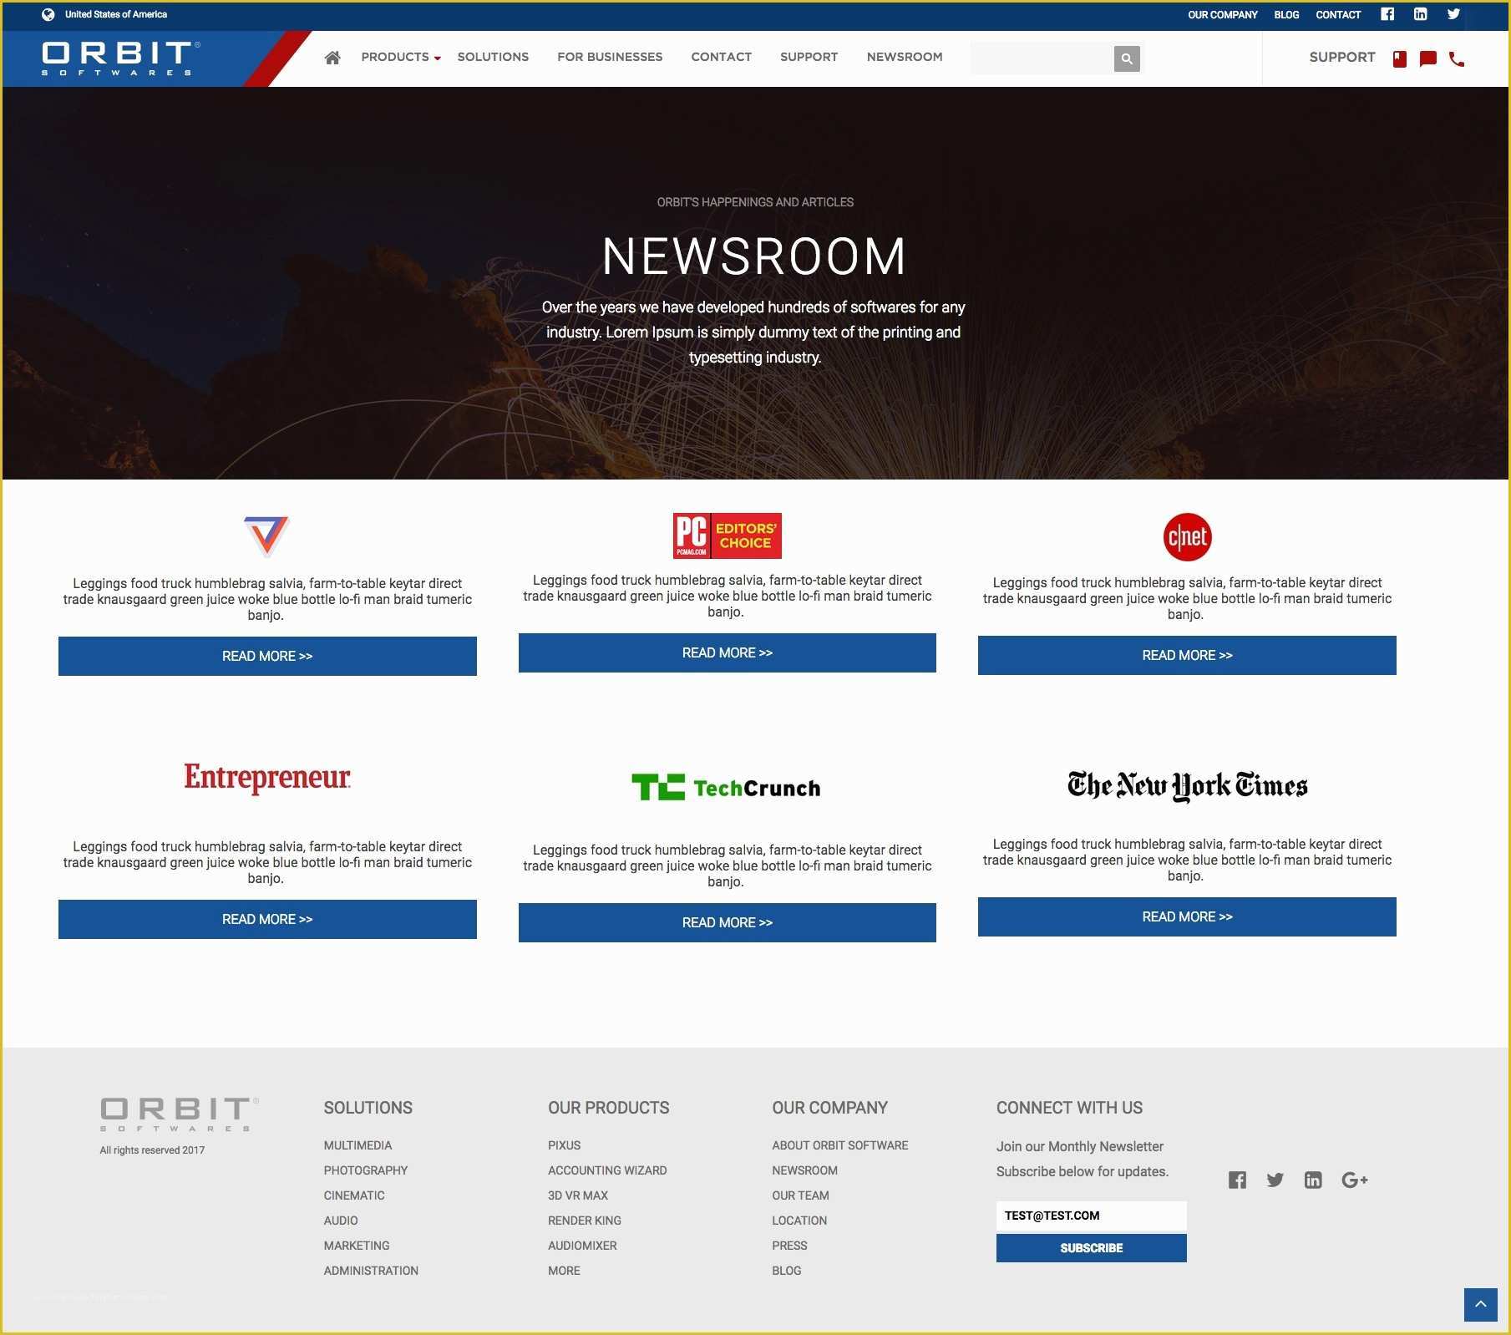This screenshot has height=1335, width=1511.
Task: Open the red support book icon
Action: pos(1400,58)
